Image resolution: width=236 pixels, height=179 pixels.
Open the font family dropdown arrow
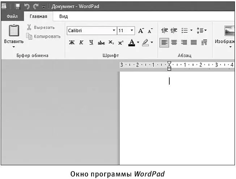pyautogui.click(x=114, y=30)
